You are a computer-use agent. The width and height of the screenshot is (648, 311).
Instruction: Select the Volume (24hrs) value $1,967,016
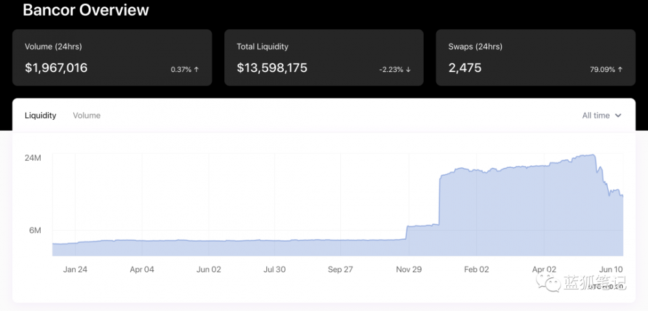coord(56,68)
